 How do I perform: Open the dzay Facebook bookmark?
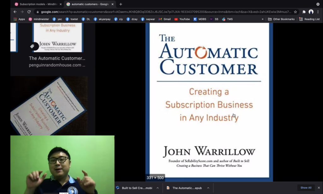click(x=132, y=19)
